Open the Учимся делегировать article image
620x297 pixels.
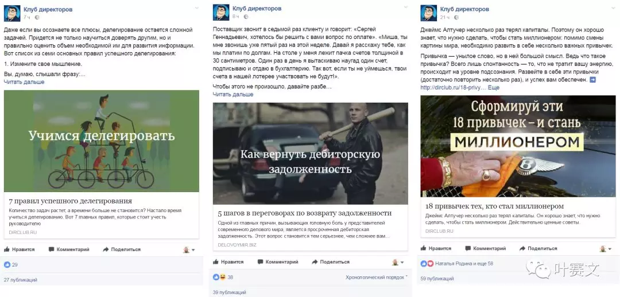pyautogui.click(x=101, y=141)
